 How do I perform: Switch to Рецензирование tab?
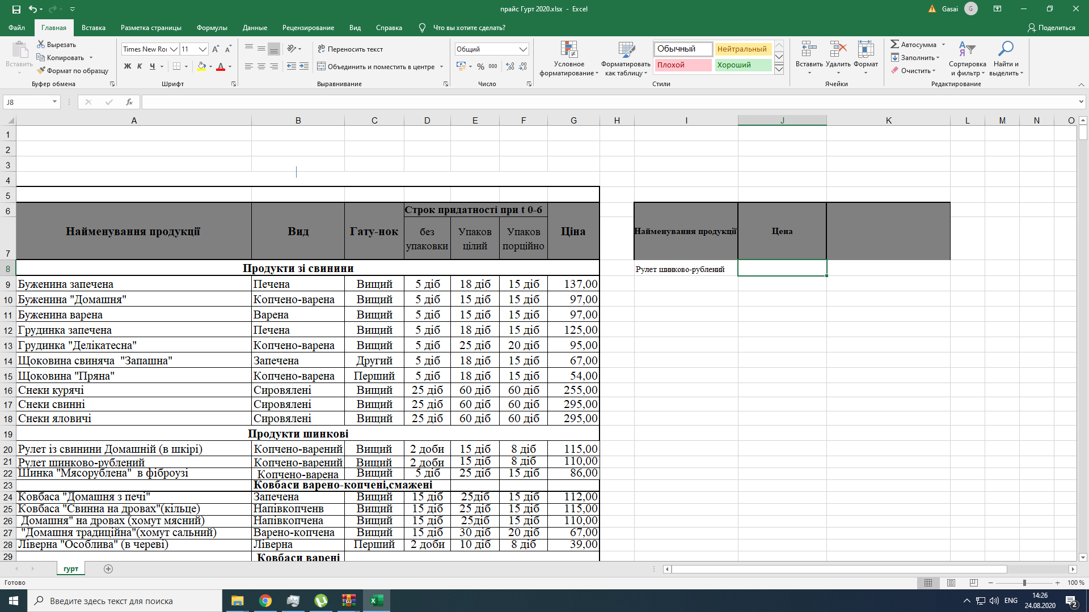308,27
